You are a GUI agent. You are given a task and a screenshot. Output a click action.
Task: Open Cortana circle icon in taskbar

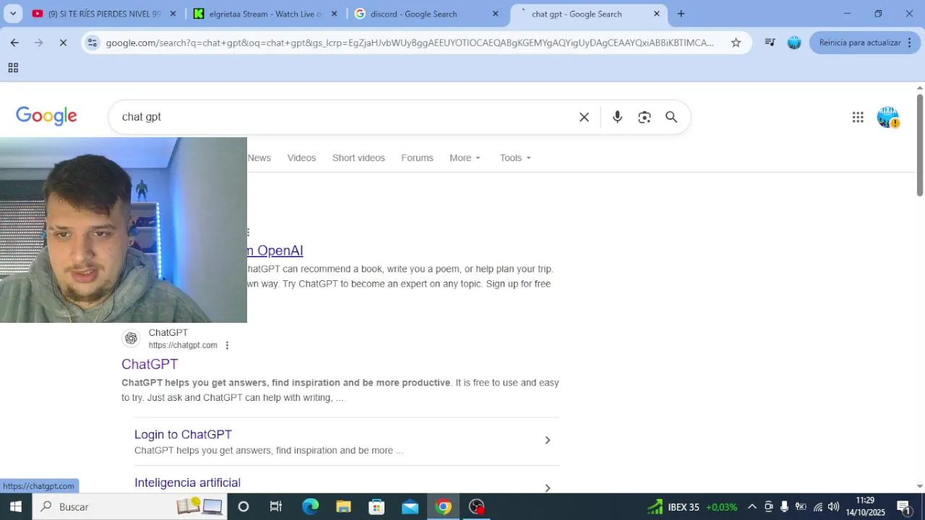pos(244,506)
